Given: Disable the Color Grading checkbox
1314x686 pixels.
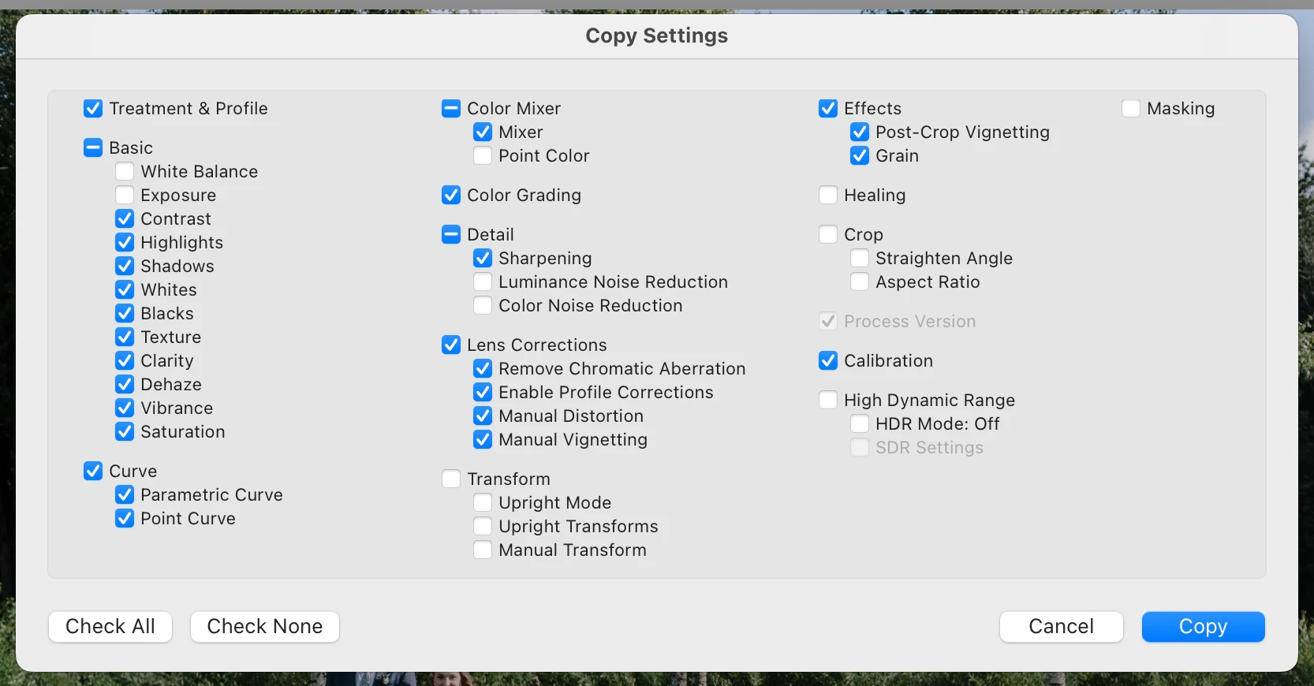Looking at the screenshot, I should (451, 196).
